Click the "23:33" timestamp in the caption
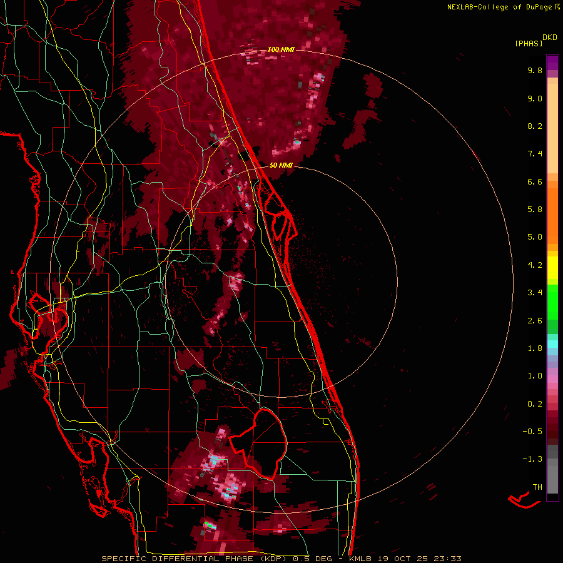This screenshot has width=563, height=563. (x=449, y=559)
